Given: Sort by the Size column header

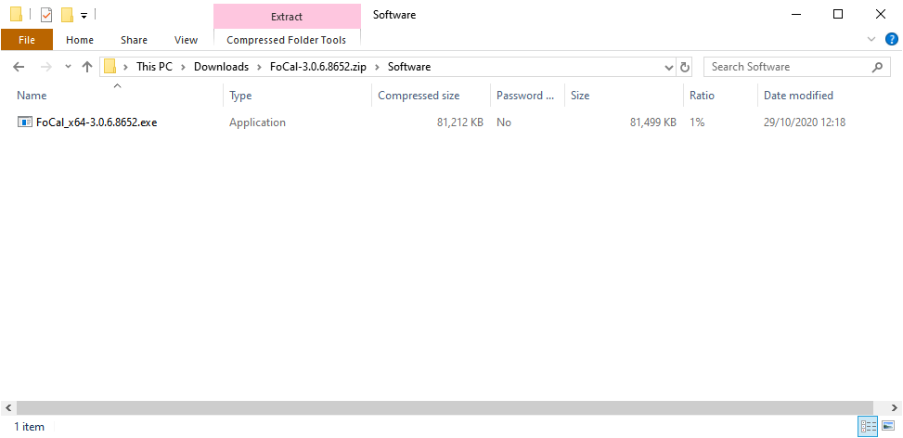Looking at the screenshot, I should [580, 96].
